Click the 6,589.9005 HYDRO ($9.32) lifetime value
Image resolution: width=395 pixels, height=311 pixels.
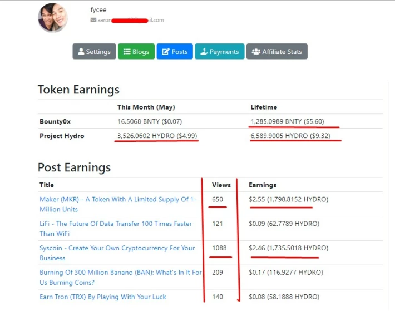point(290,136)
